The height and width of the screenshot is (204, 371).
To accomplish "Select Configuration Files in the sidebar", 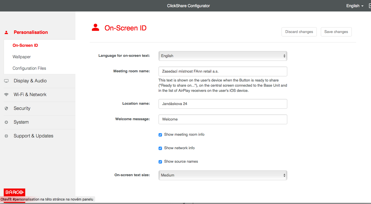I will tap(29, 68).
